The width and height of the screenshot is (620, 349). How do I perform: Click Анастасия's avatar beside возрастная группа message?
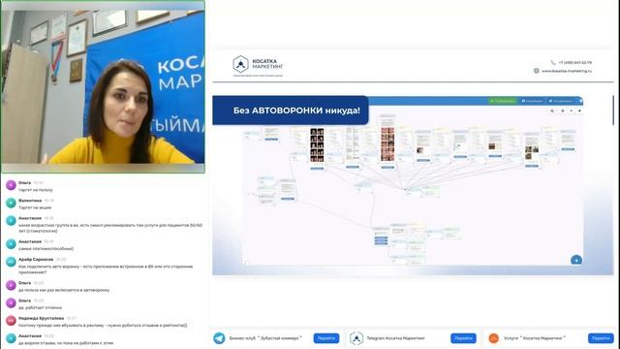tap(11, 221)
